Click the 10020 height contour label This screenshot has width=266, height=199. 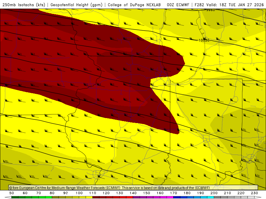point(204,40)
